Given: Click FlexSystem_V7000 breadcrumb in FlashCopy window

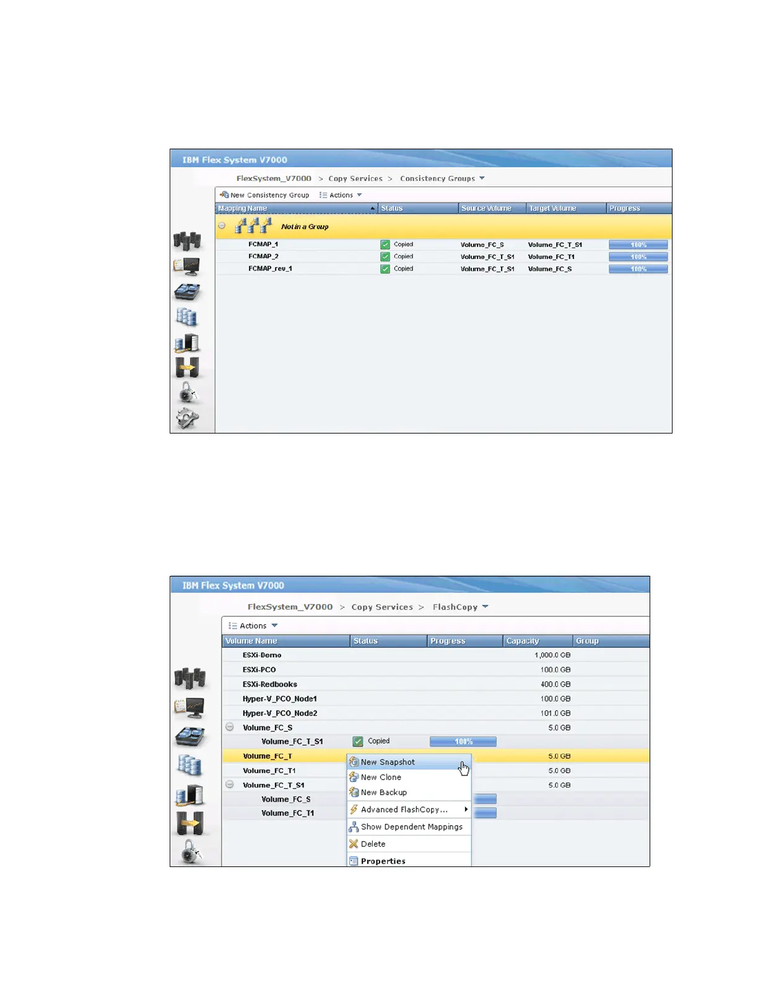Looking at the screenshot, I should point(290,607).
